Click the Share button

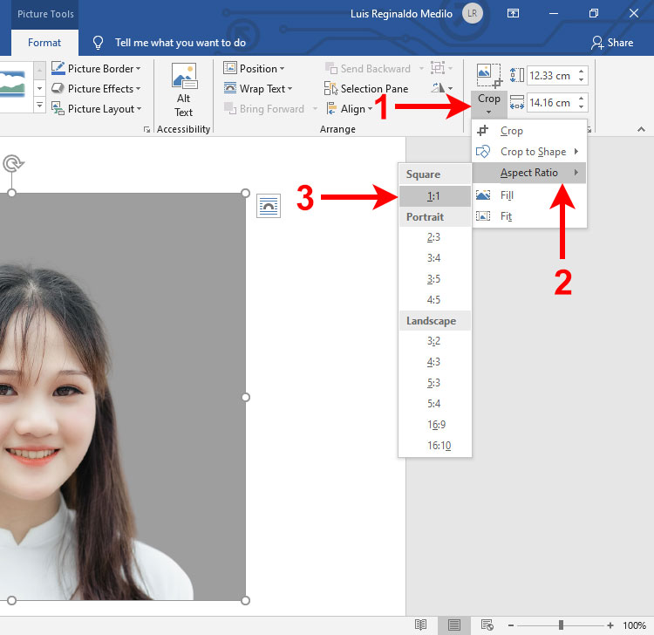point(612,43)
